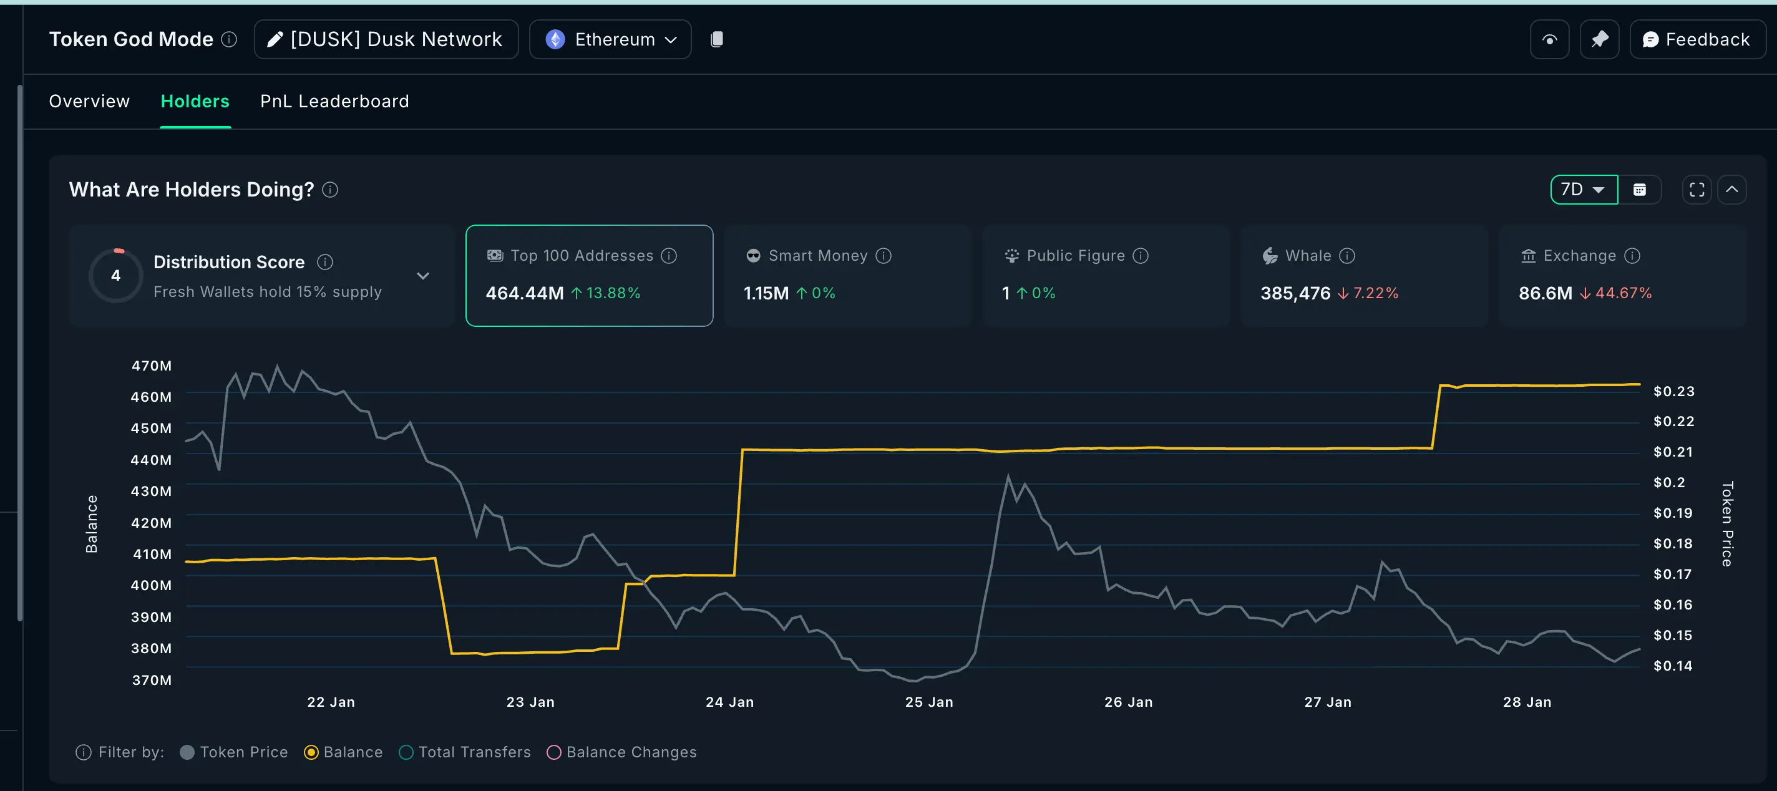The image size is (1777, 791).
Task: Open the Ethereum chain dropdown
Action: (x=610, y=39)
